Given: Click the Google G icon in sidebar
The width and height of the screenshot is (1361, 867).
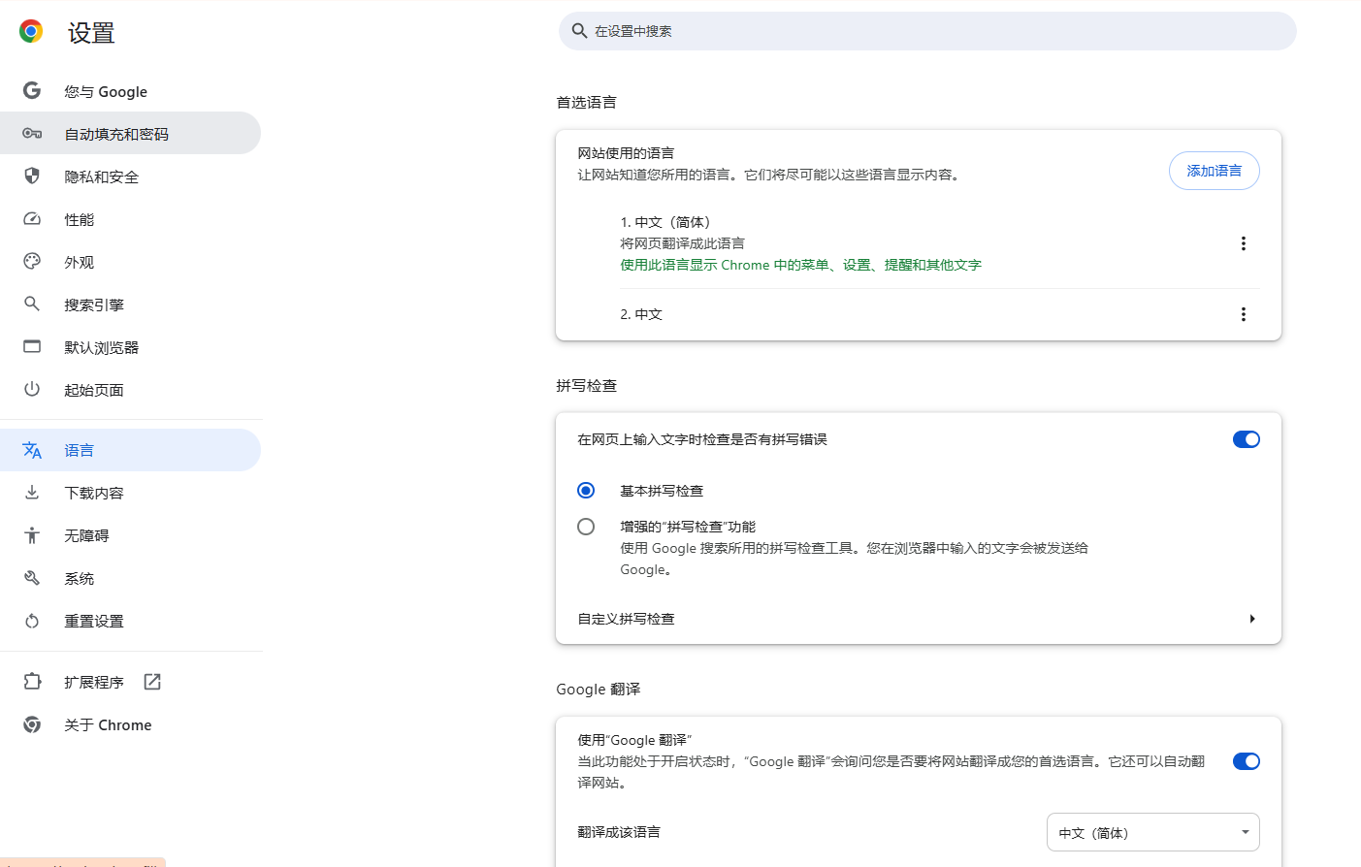Looking at the screenshot, I should [32, 90].
